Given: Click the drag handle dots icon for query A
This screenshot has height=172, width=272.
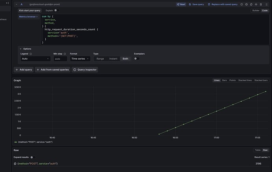Looking at the screenshot, I should point(266,4).
